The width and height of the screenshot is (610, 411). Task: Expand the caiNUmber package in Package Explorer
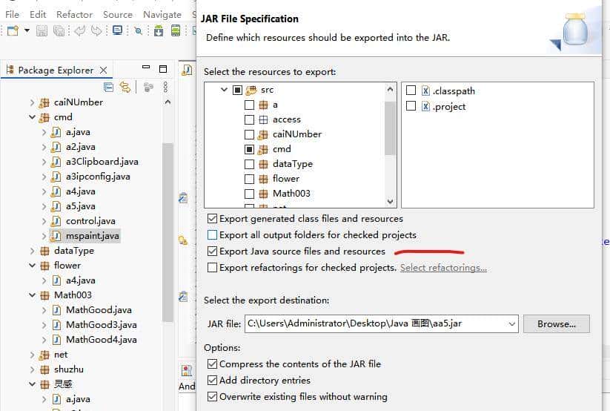click(33, 102)
